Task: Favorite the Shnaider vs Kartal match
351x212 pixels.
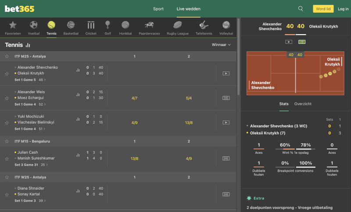Action: [x=7, y=194]
